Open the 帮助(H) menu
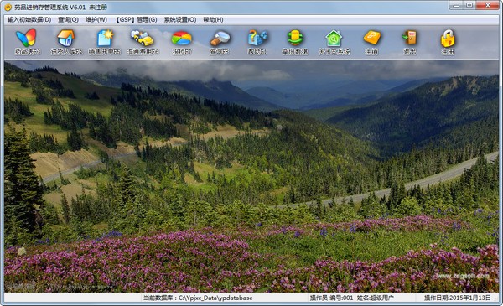 point(213,19)
